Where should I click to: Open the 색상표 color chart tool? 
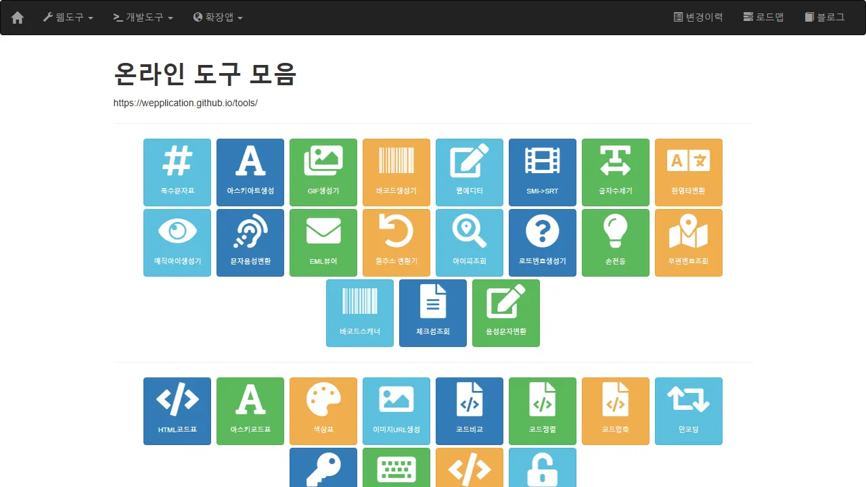[323, 411]
